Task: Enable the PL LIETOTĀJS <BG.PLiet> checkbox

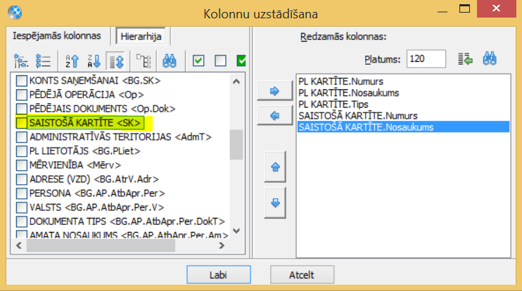Action: 22,151
